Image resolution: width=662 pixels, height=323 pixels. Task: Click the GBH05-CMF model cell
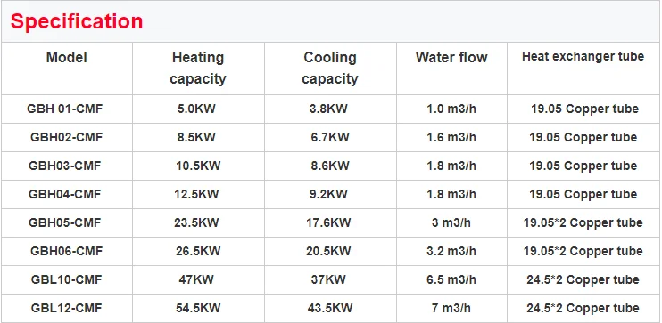(x=65, y=222)
